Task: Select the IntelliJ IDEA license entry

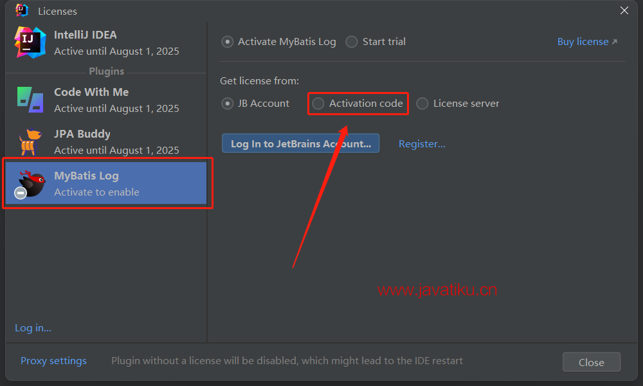Action: pos(106,42)
